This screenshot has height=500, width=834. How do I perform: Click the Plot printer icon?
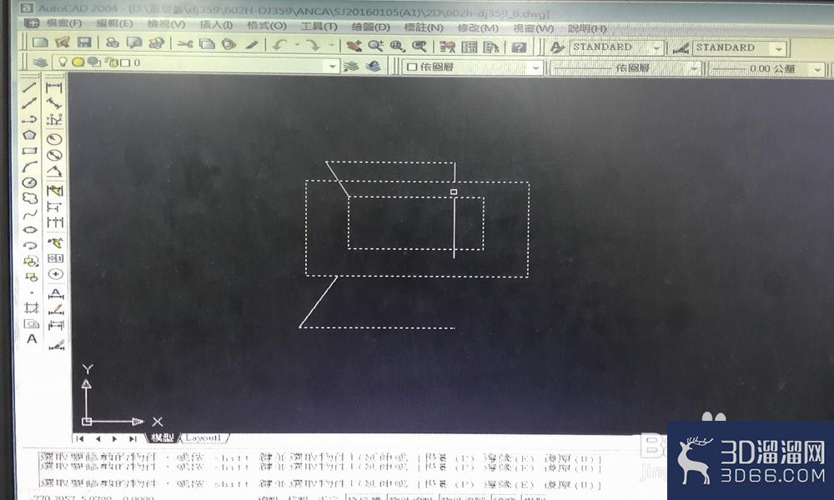pyautogui.click(x=112, y=43)
